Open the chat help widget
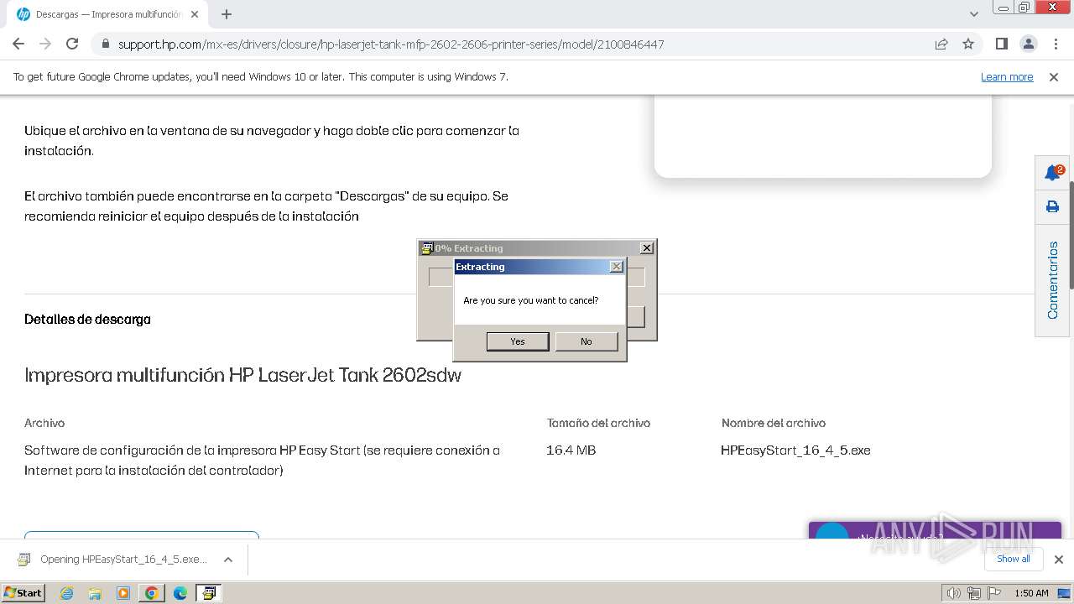Viewport: 1074px width, 604px height. pos(935,531)
